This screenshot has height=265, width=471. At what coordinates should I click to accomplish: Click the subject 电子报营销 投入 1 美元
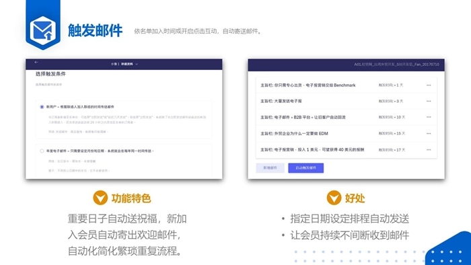click(312, 149)
